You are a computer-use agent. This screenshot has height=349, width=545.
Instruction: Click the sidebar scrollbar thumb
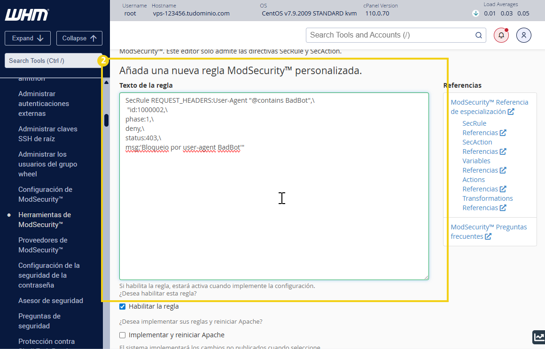click(x=106, y=121)
